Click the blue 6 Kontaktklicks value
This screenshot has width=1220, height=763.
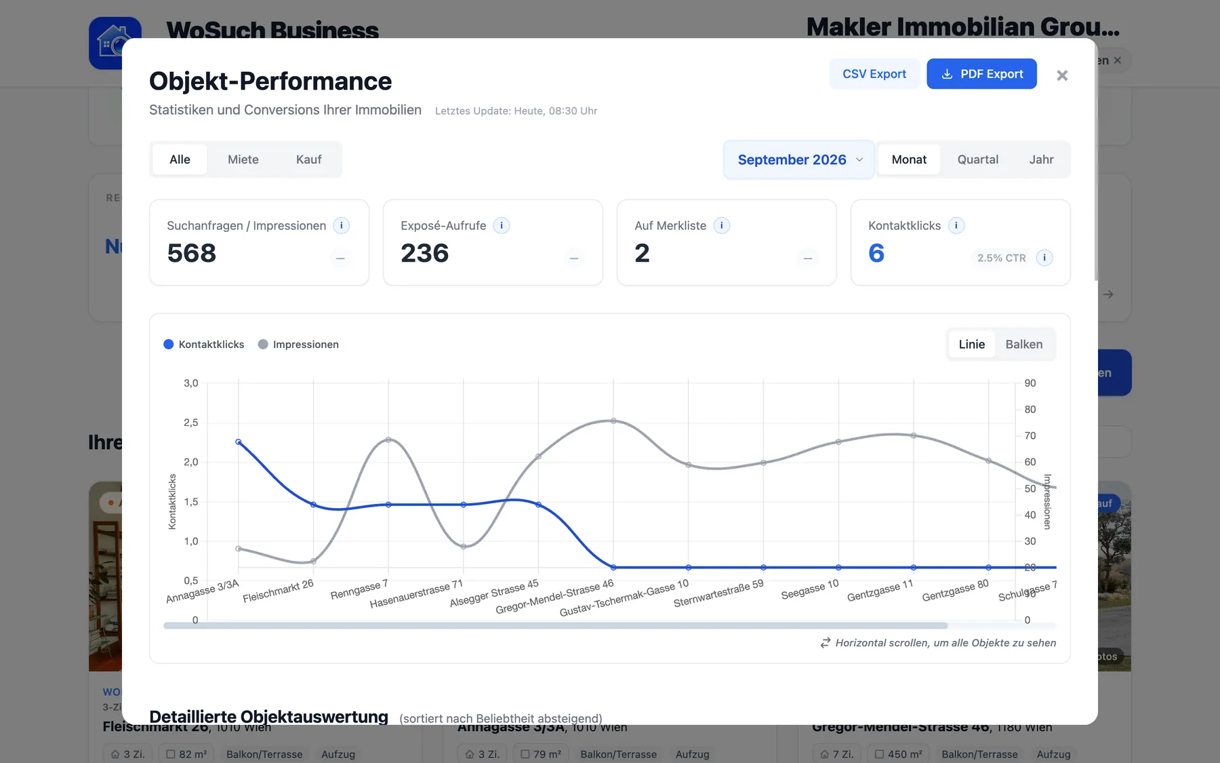click(x=876, y=253)
